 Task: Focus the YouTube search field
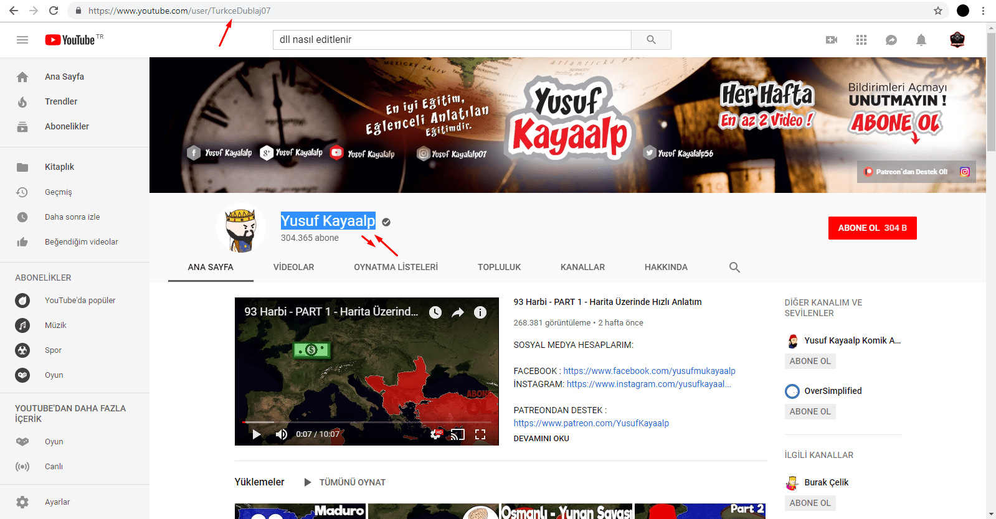click(452, 40)
